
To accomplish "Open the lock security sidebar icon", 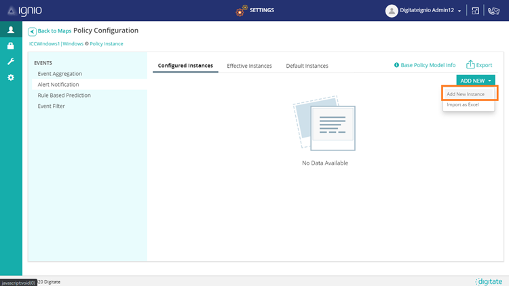I will click(10, 46).
